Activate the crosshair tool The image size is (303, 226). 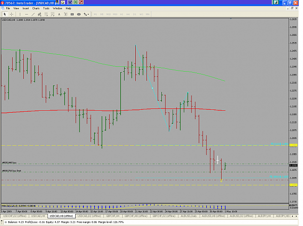tap(12, 14)
